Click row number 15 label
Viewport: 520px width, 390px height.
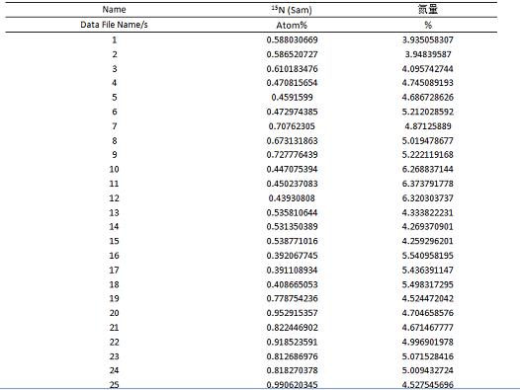tap(114, 241)
